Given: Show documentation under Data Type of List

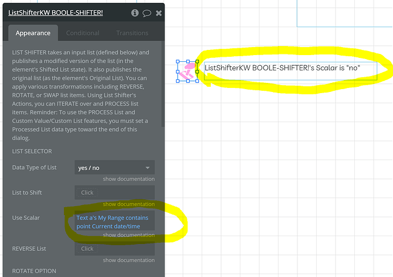Looking at the screenshot, I should (129, 179).
